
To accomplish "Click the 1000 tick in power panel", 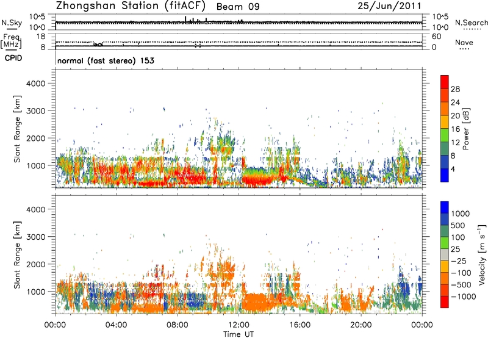I will point(35,165).
